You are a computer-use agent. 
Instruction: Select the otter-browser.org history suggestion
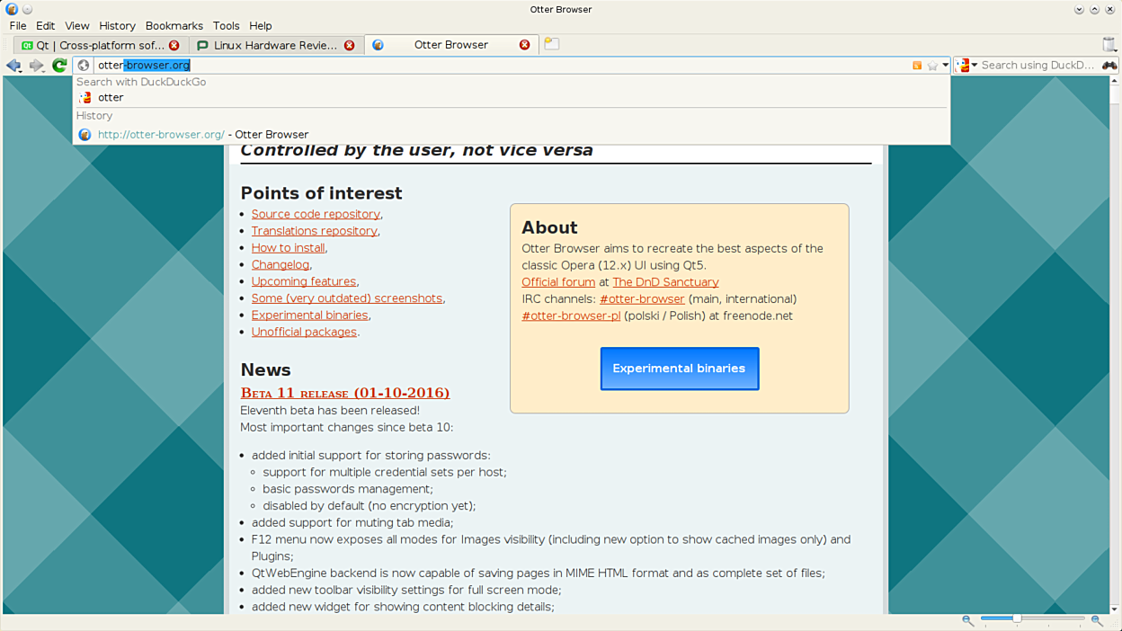coord(161,135)
